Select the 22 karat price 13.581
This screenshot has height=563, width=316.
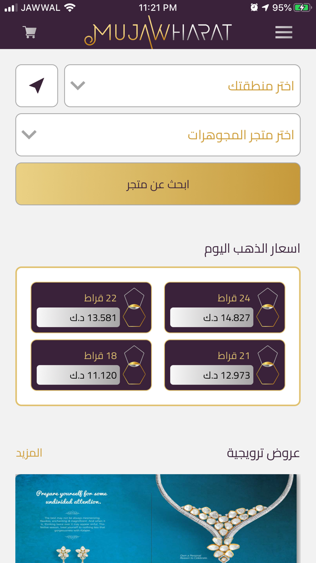pyautogui.click(x=78, y=317)
